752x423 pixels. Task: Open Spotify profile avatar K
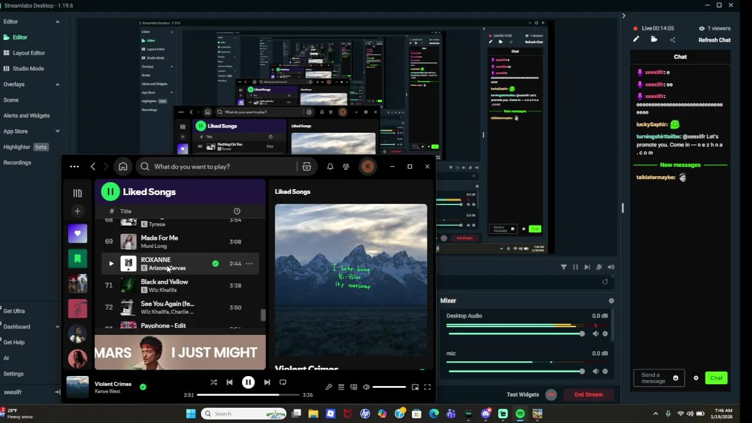pos(368,167)
